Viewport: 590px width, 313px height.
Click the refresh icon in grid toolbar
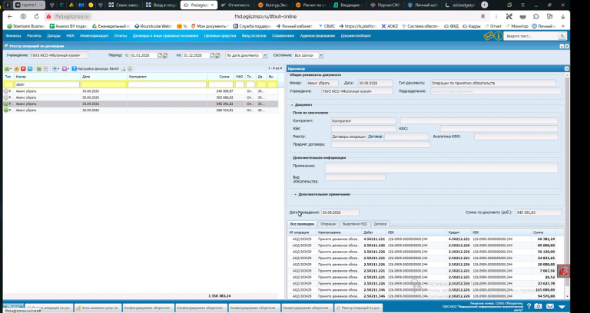click(130, 69)
